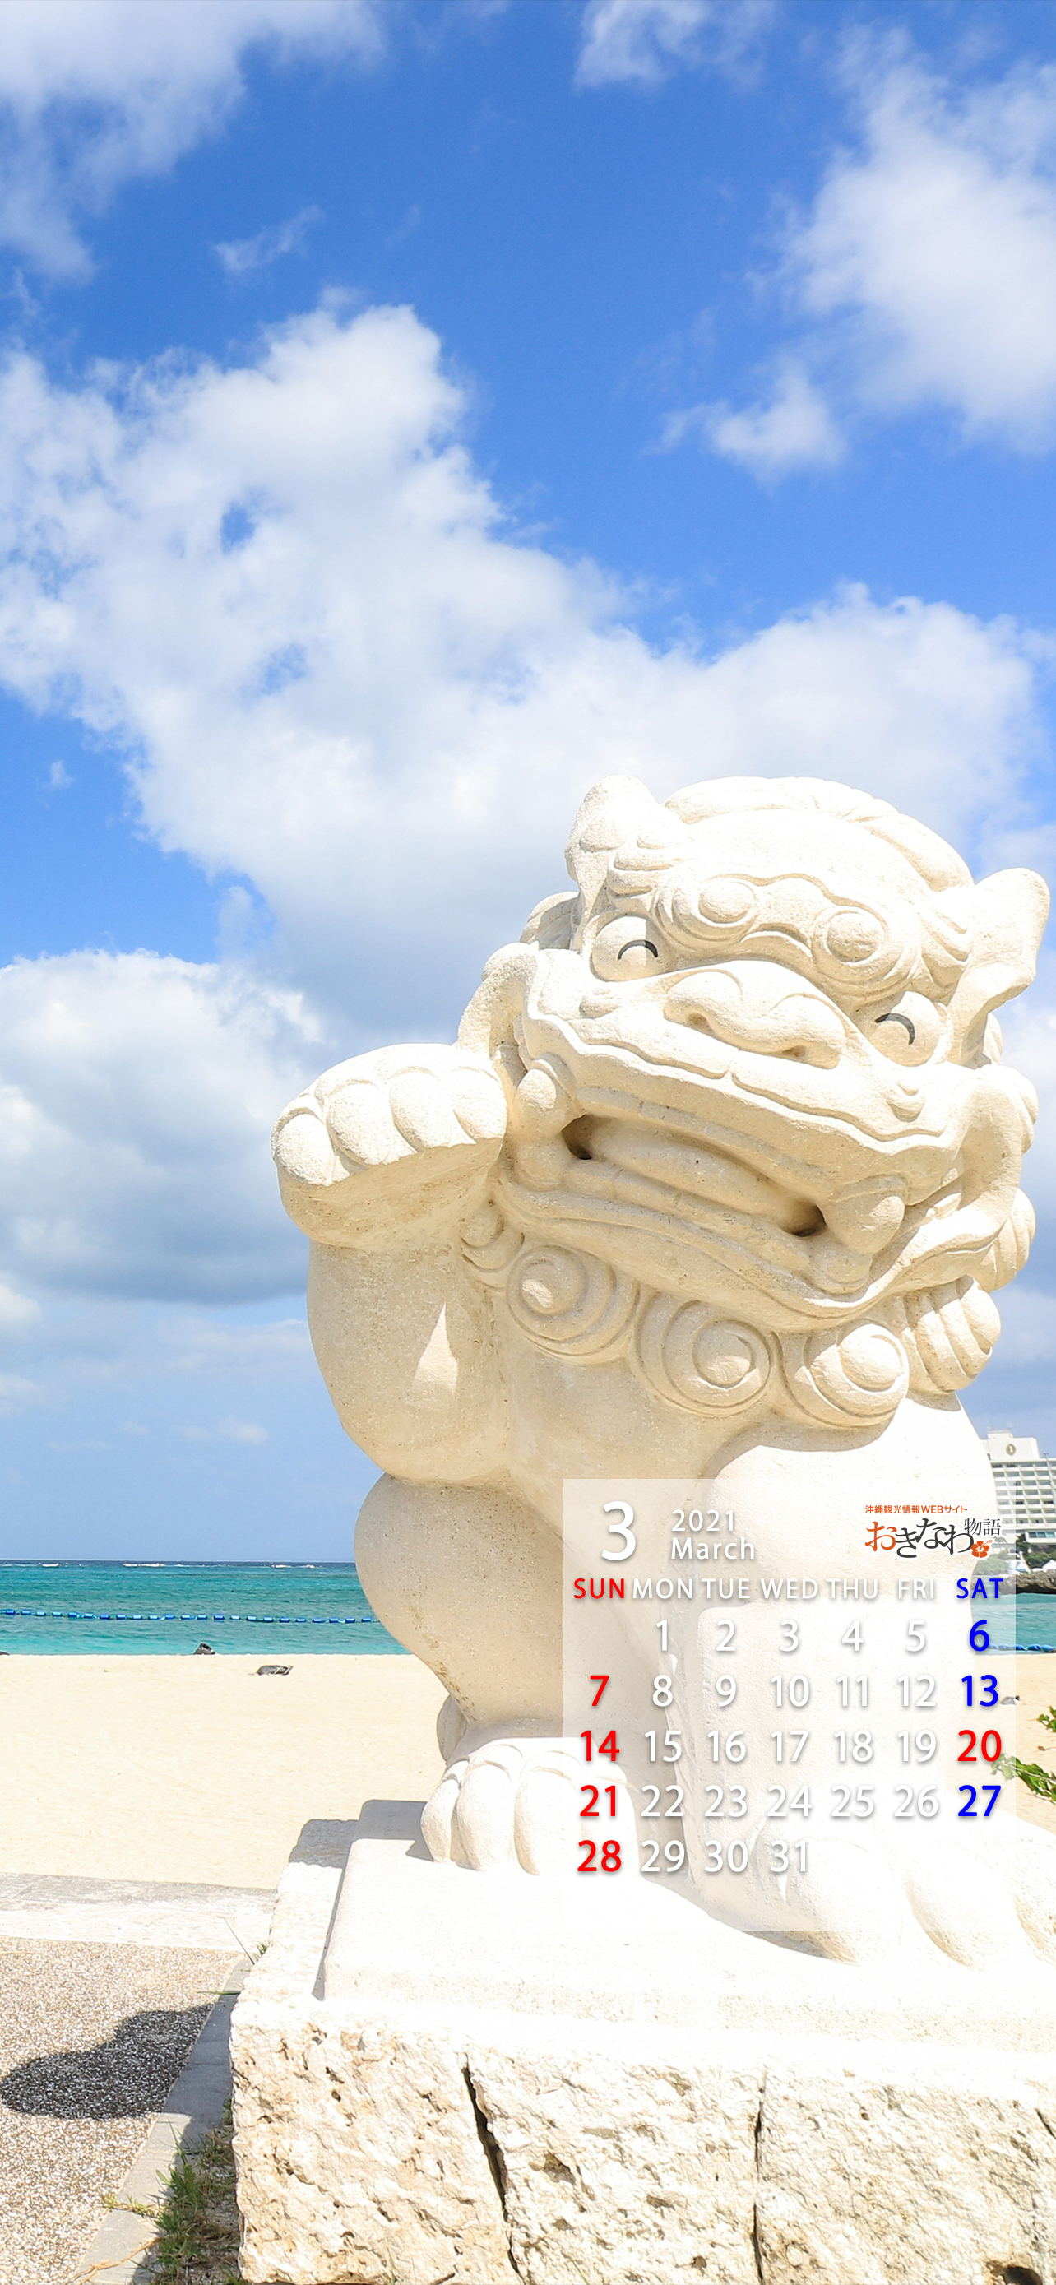Viewport: 1056px width, 2285px height.
Task: Select the red Sunday date 7
Action: click(600, 1692)
